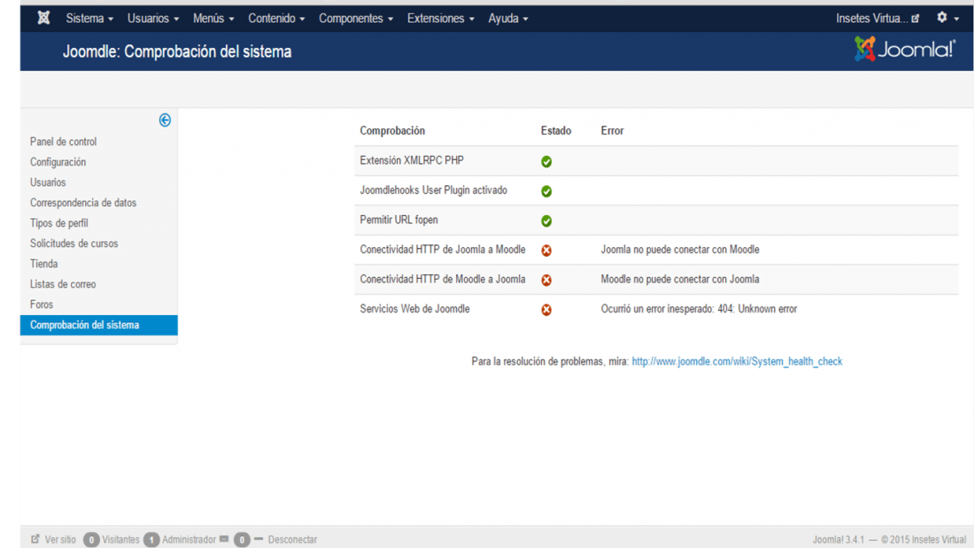The image size is (974, 548).
Task: Open the settings gear menu
Action: [x=947, y=18]
